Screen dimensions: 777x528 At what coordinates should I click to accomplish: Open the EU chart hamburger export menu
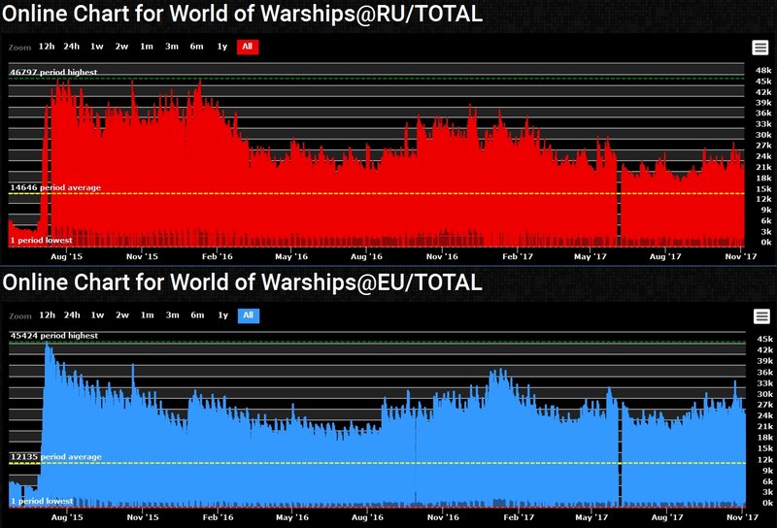point(761,316)
